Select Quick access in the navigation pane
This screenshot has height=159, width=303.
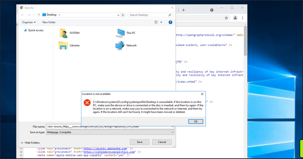coord(34,30)
